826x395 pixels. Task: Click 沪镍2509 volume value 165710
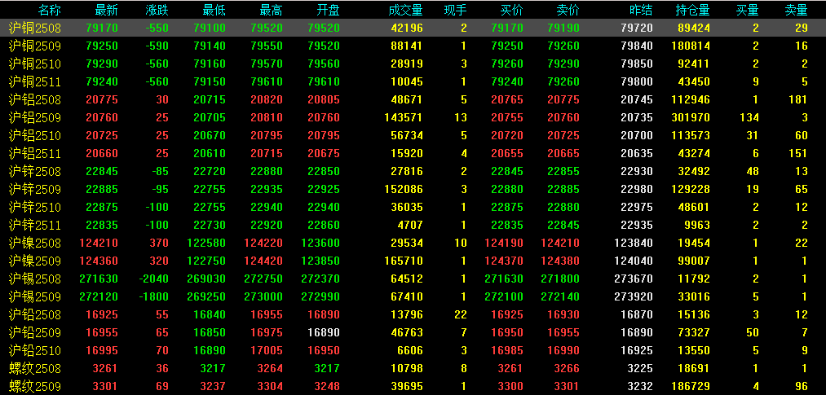pos(403,261)
